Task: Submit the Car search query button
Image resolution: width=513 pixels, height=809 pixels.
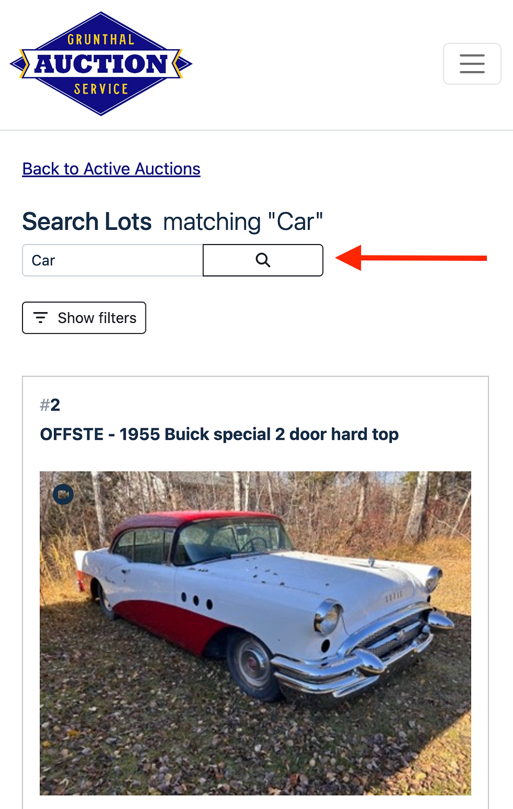Action: [263, 260]
